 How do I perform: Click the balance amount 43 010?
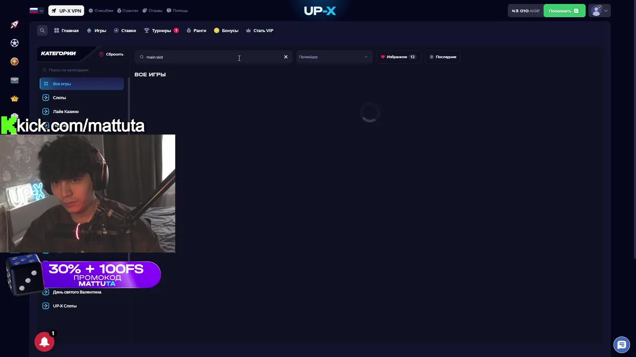pyautogui.click(x=525, y=11)
